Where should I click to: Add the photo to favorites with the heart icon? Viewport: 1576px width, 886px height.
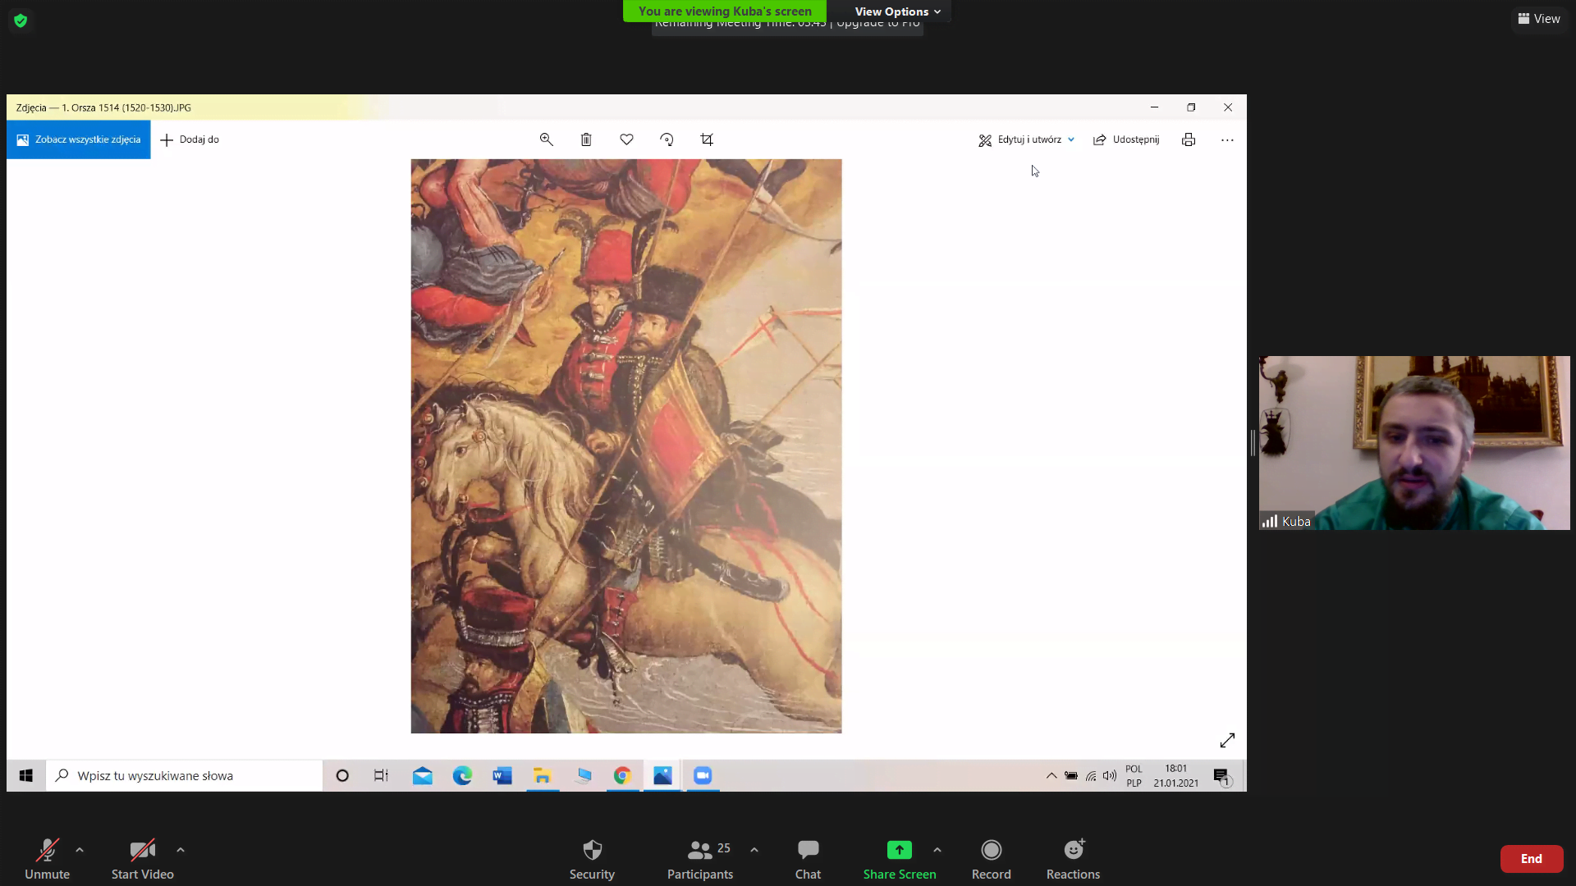(x=626, y=139)
